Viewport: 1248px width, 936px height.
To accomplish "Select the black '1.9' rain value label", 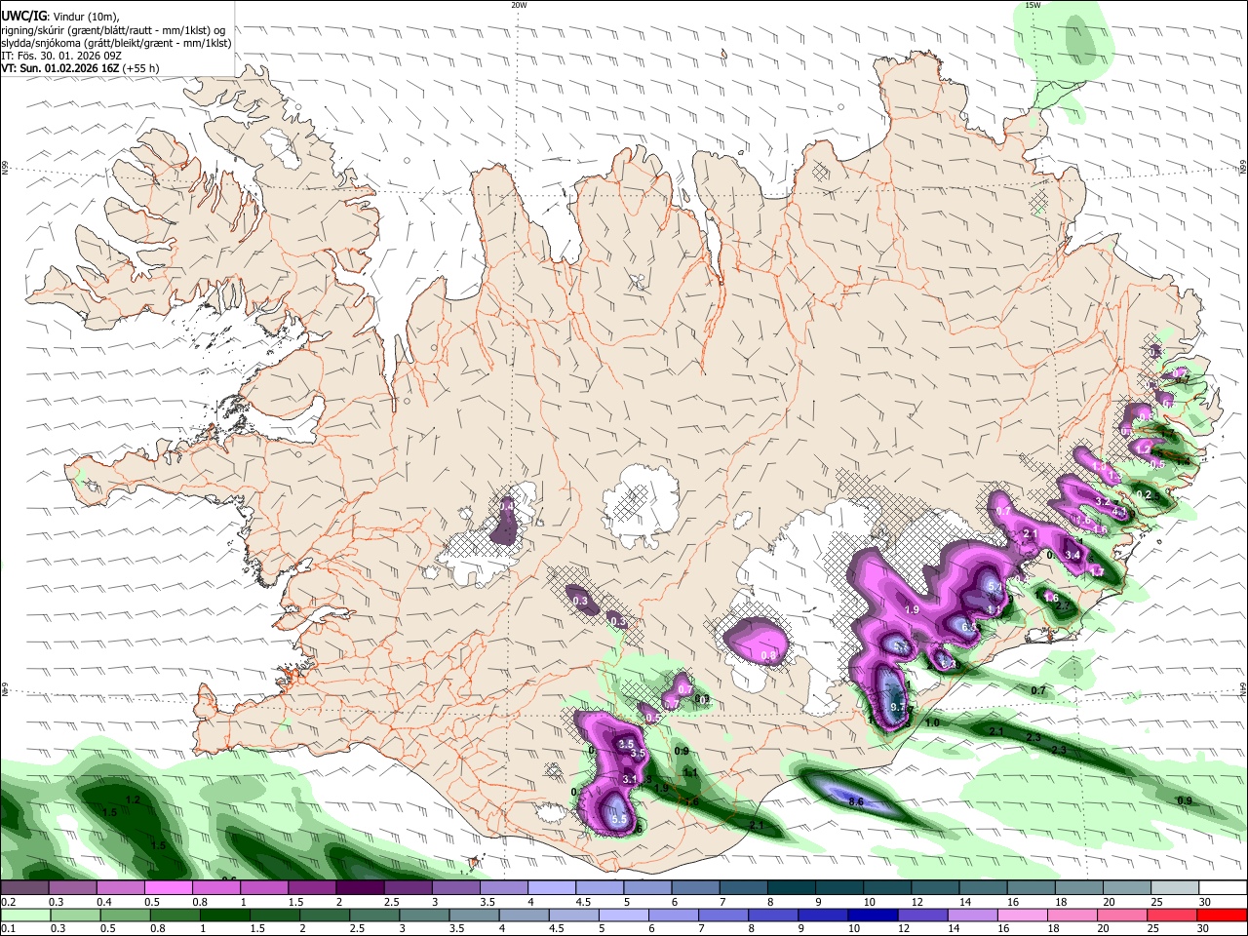I will (x=661, y=788).
